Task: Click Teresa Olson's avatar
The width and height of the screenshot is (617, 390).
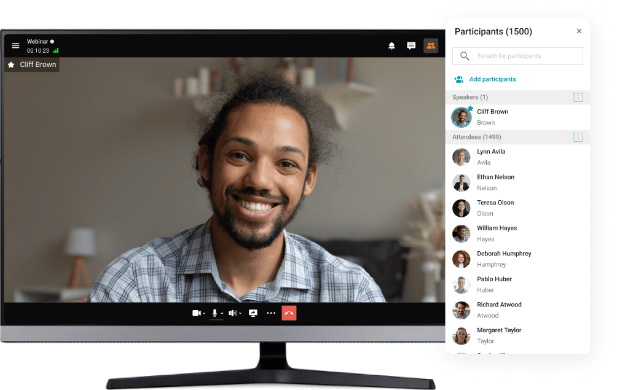Action: [461, 208]
